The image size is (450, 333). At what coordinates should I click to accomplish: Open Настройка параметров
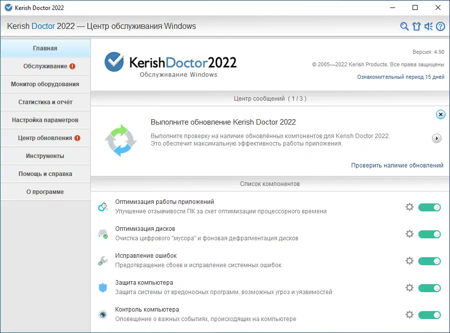(x=45, y=120)
